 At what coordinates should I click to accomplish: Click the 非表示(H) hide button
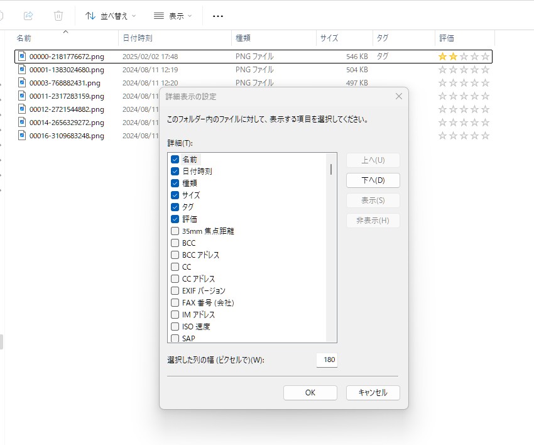pos(373,221)
